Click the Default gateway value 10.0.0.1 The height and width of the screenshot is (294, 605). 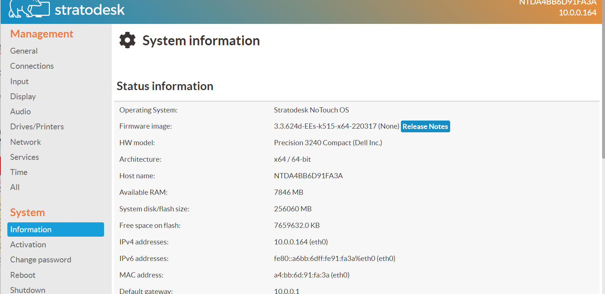[287, 291]
